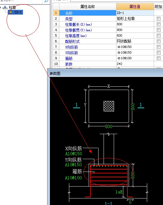The height and width of the screenshot is (205, 163).
Task: Toggle the 附加 checkbox for Y向纵筋
Action: point(159,52)
